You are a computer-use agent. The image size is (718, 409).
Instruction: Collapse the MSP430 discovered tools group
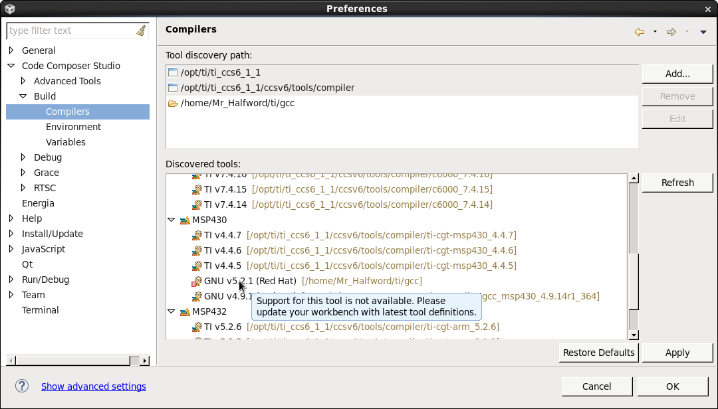pos(172,220)
